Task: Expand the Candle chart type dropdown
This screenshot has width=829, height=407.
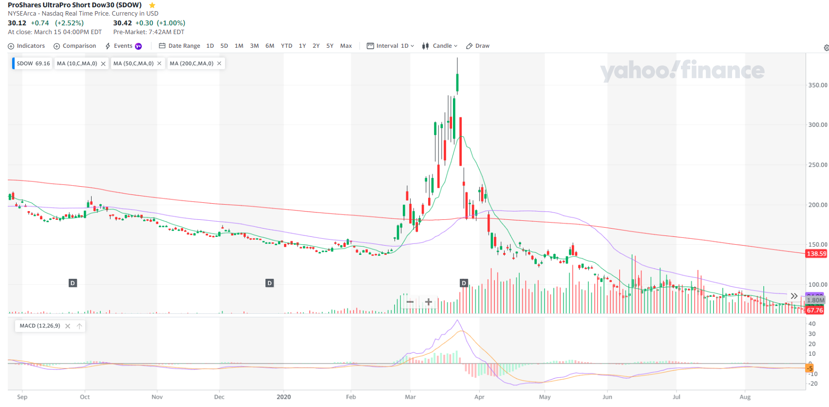Action: (x=440, y=46)
